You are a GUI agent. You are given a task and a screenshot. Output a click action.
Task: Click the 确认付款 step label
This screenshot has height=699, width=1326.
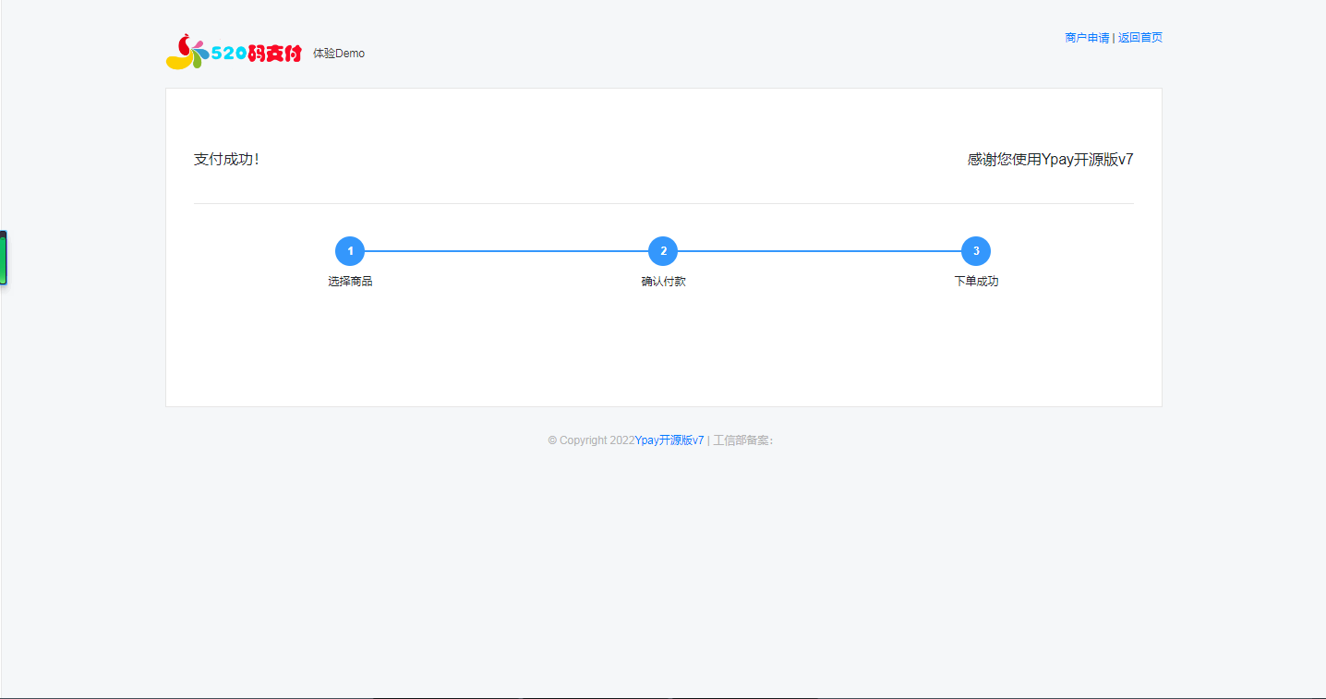click(663, 282)
